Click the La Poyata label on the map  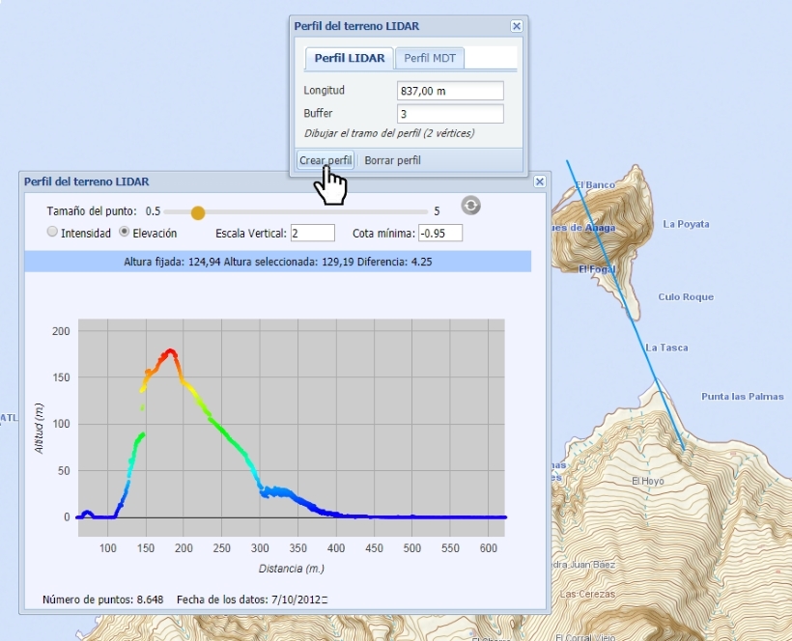(x=686, y=224)
